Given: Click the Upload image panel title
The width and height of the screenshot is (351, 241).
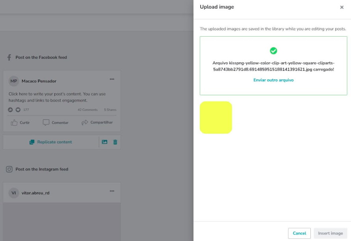Looking at the screenshot, I should [217, 7].
